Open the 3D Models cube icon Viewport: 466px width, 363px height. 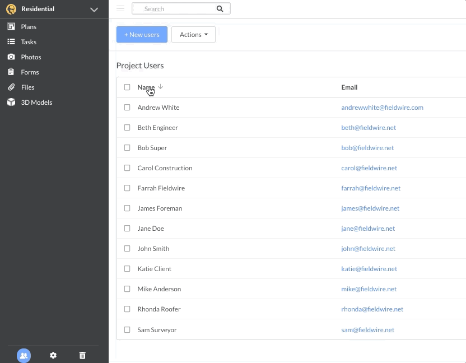pos(11,103)
